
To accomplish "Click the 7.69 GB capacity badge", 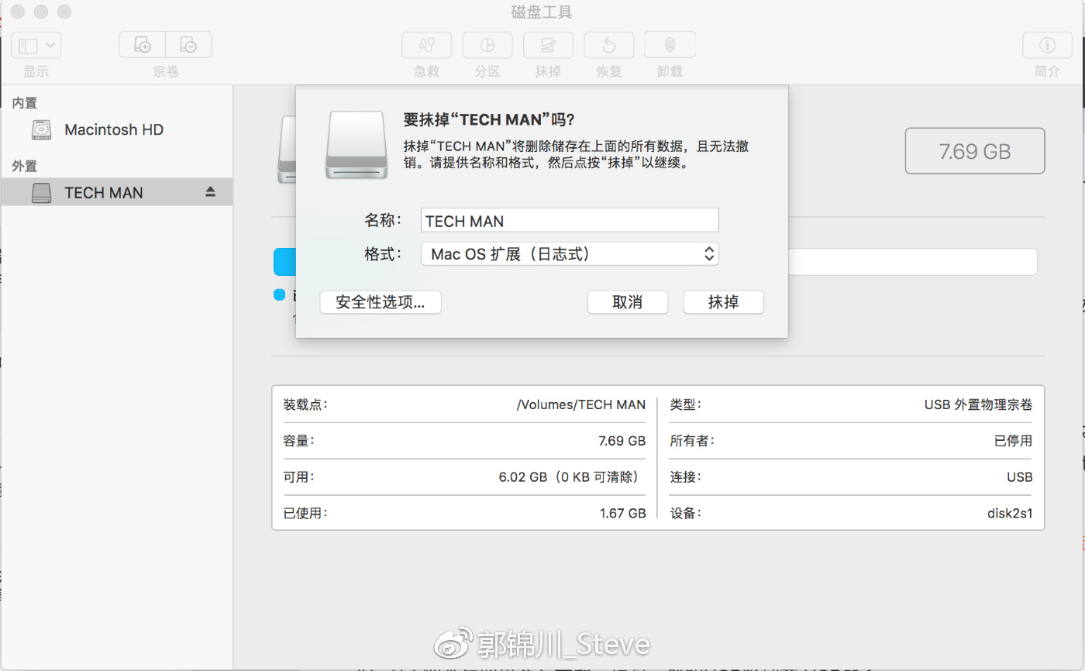I will 974,150.
